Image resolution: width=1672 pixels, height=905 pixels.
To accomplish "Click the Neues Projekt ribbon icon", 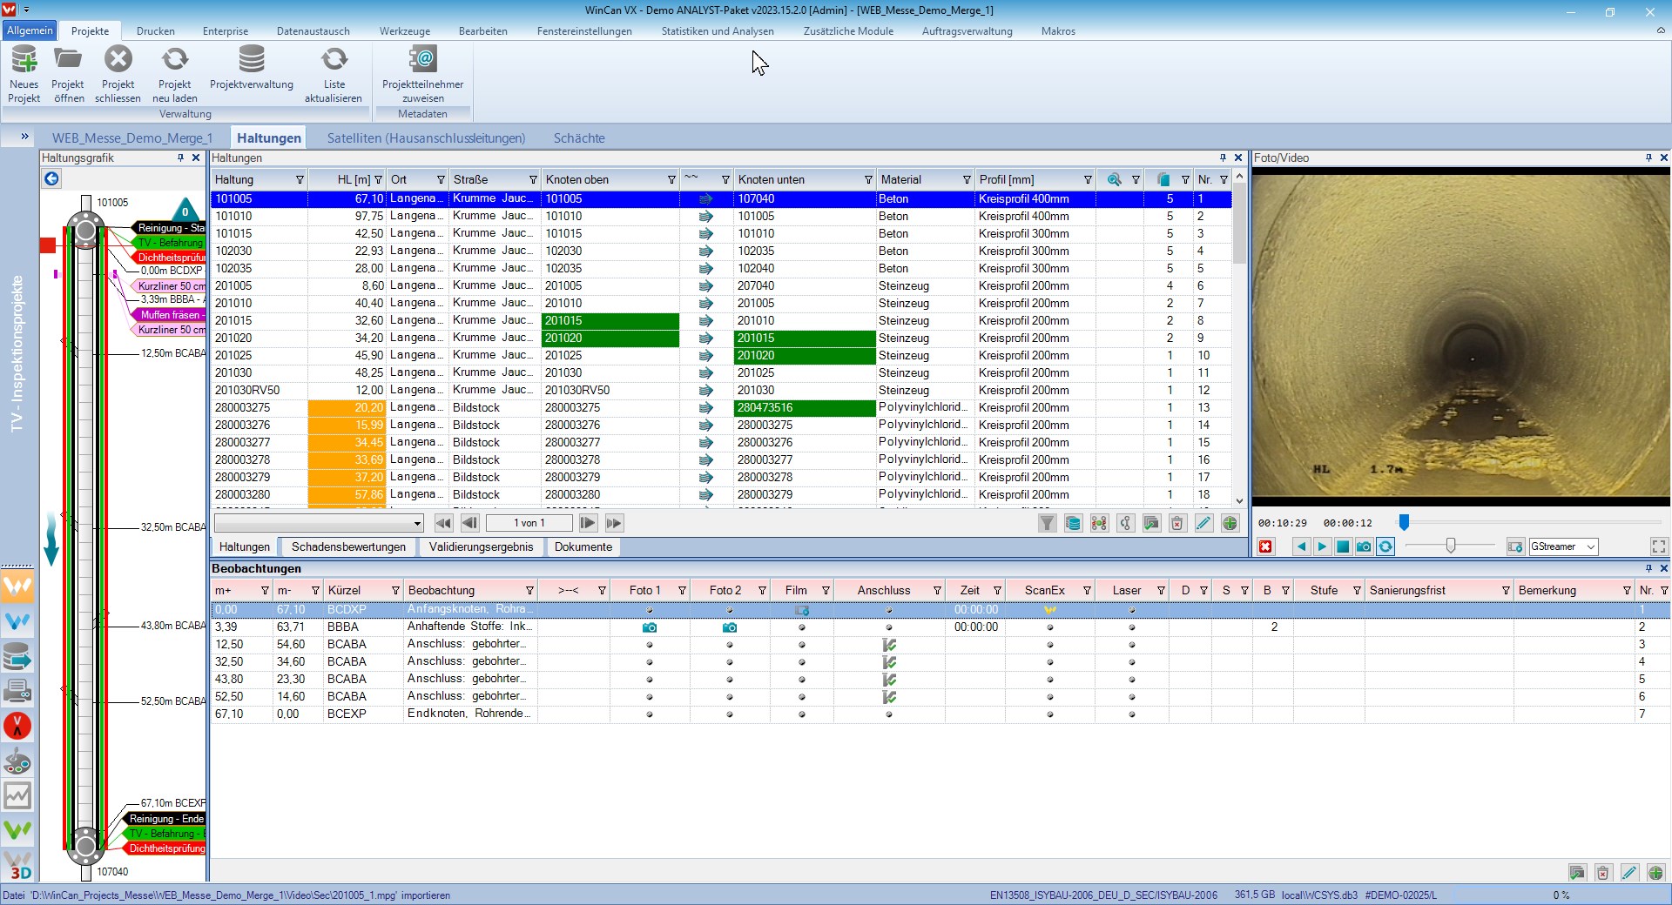I will coord(24,61).
